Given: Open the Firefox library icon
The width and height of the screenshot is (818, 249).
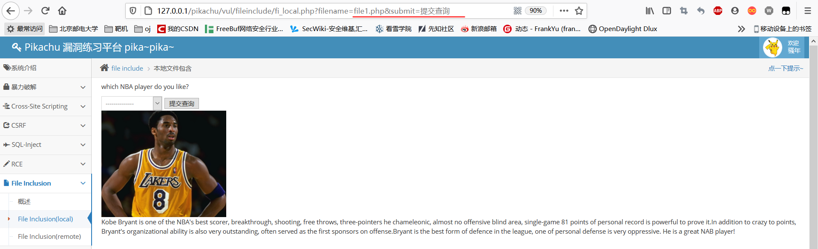Looking at the screenshot, I should click(650, 11).
